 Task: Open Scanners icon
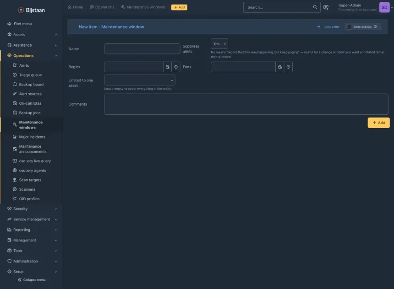tap(15, 189)
